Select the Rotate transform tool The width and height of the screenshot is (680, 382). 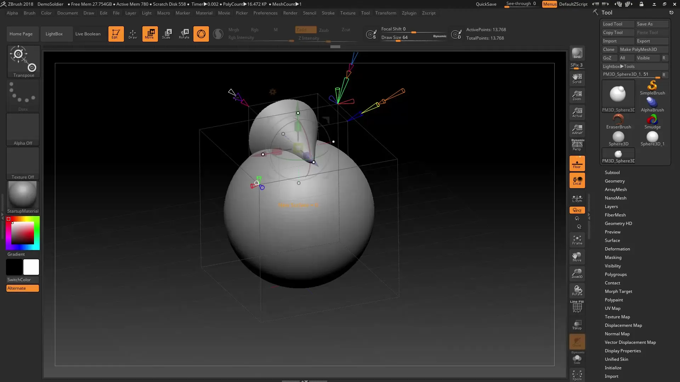(184, 34)
